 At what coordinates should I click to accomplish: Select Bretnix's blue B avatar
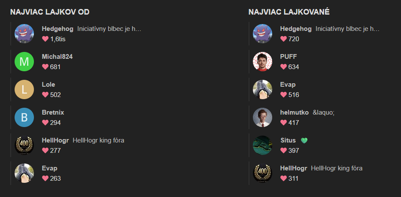24,118
